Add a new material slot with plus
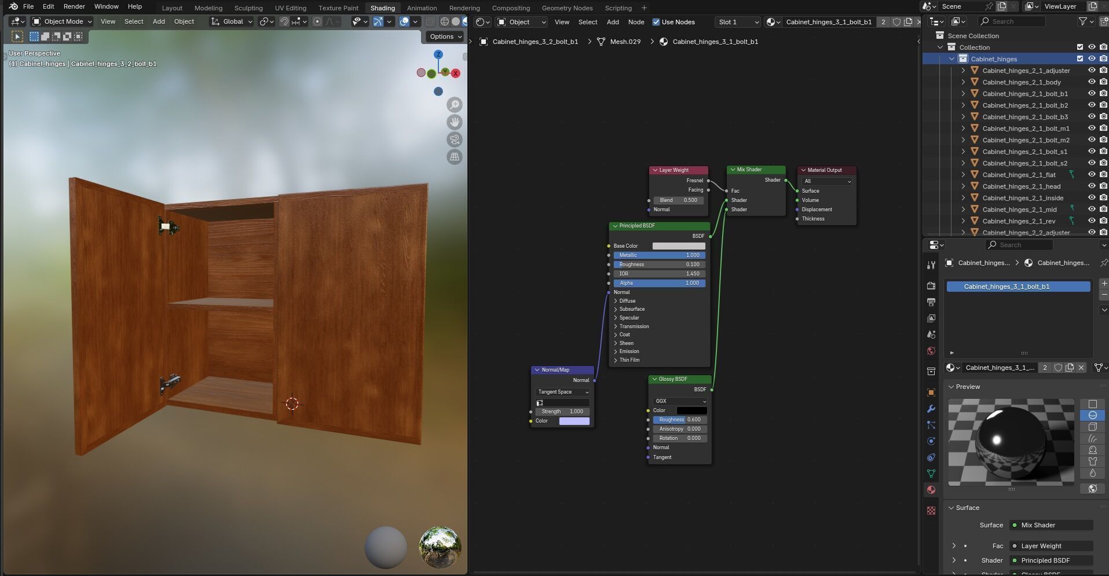The width and height of the screenshot is (1109, 576). (x=1104, y=284)
